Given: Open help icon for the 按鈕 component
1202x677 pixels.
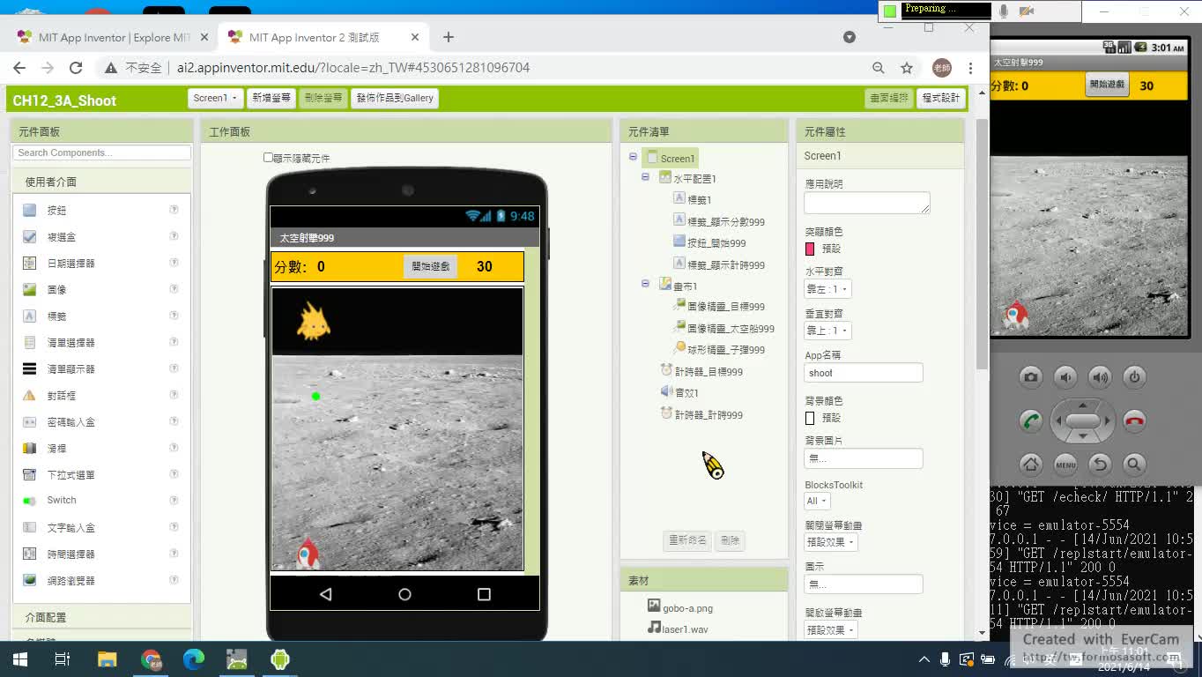Looking at the screenshot, I should 174,210.
